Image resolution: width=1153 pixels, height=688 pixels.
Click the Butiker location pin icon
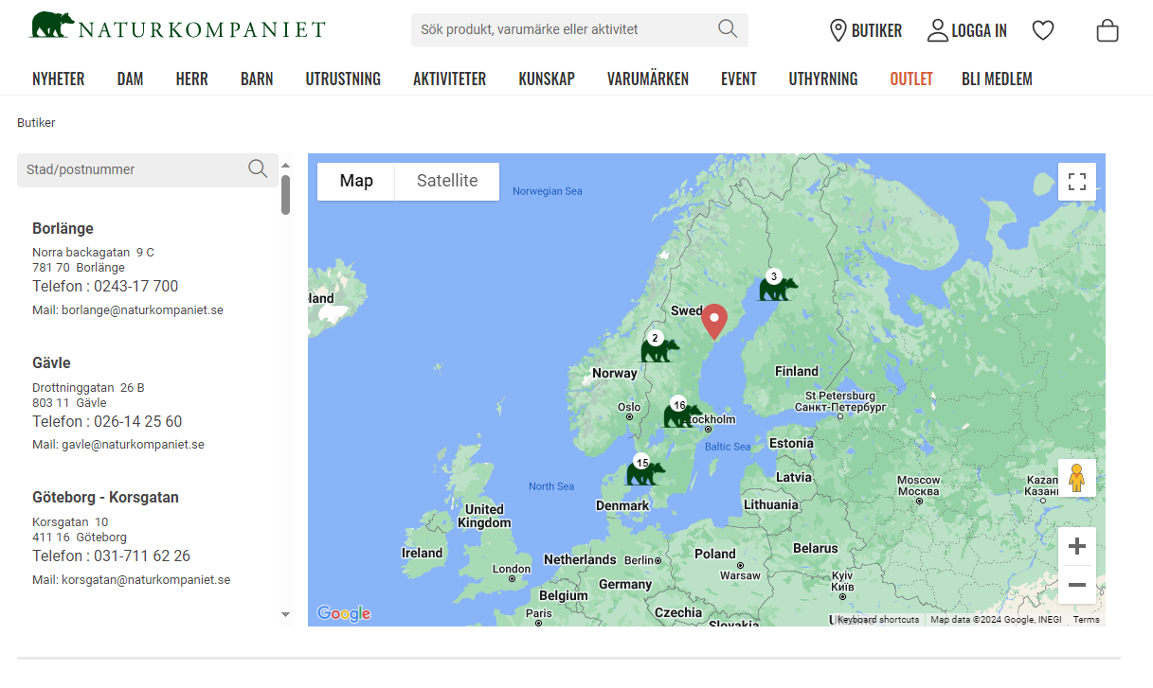click(x=838, y=30)
